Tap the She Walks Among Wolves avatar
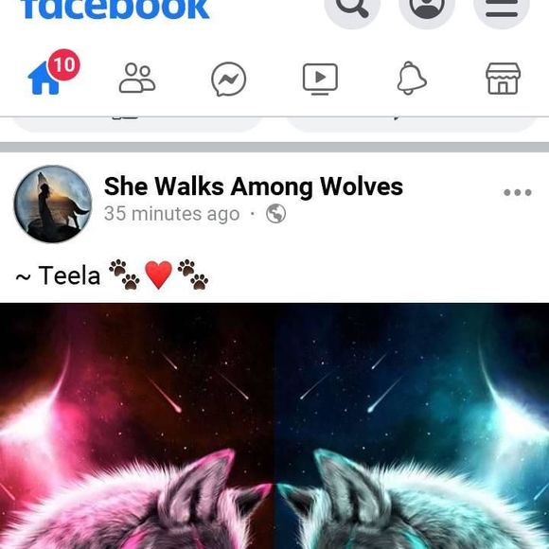This screenshot has height=549, width=549. [x=53, y=204]
